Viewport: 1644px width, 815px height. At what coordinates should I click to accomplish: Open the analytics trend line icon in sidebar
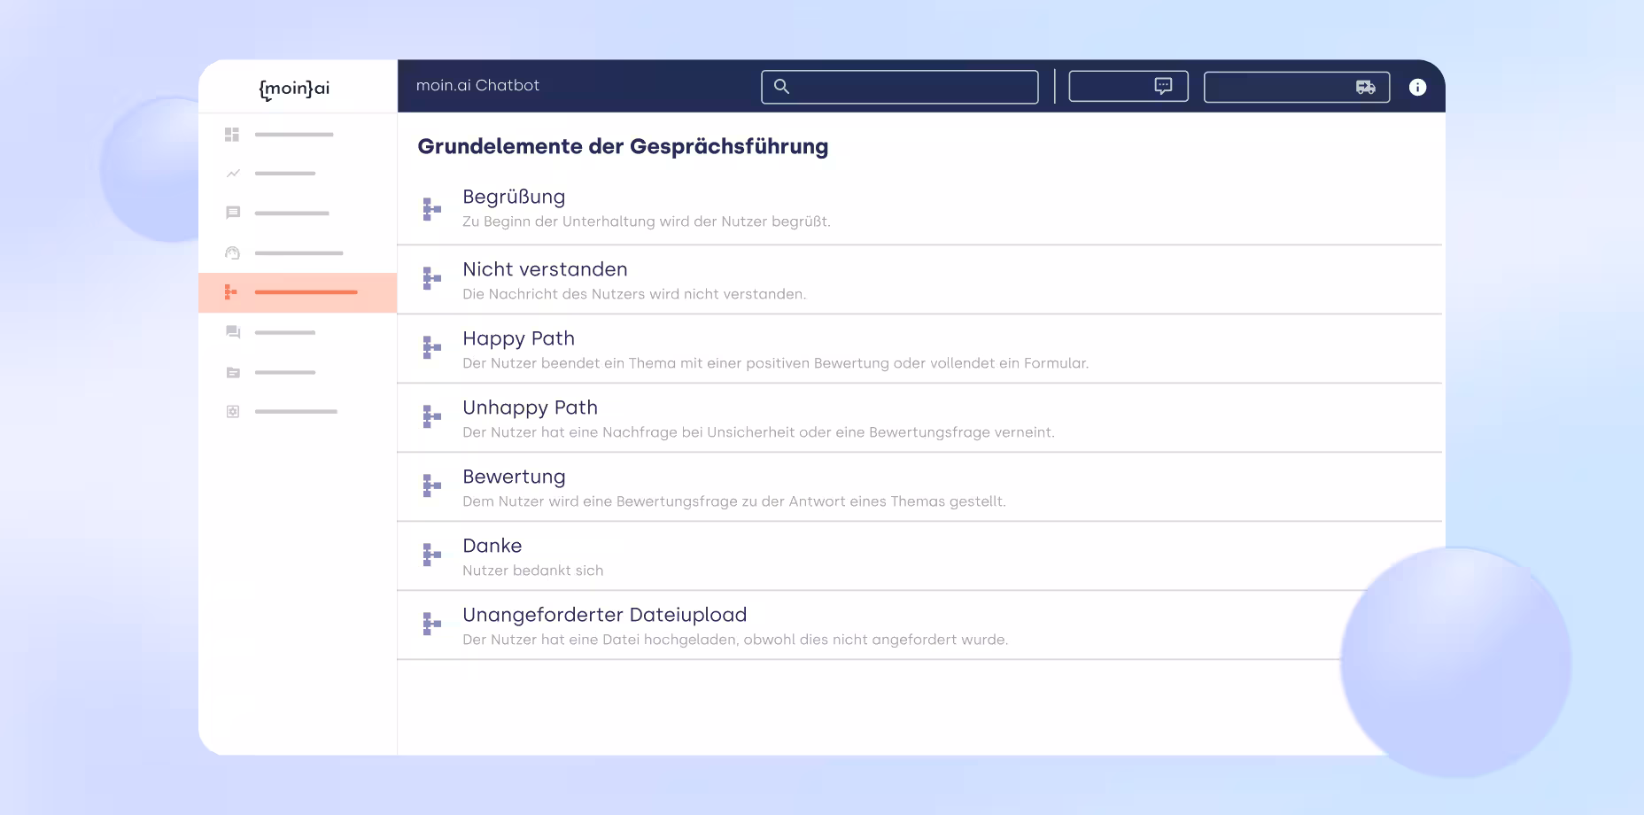click(x=233, y=174)
